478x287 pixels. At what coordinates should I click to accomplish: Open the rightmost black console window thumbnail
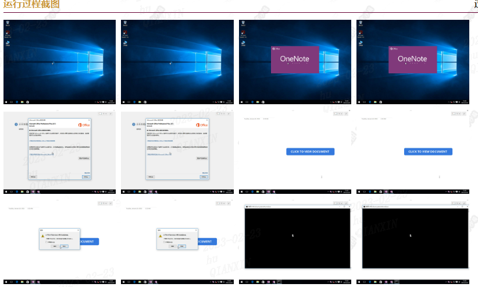(413, 242)
